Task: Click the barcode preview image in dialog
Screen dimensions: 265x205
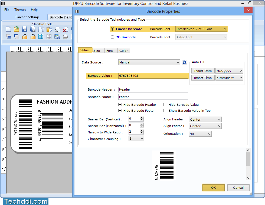Action: (x=164, y=166)
